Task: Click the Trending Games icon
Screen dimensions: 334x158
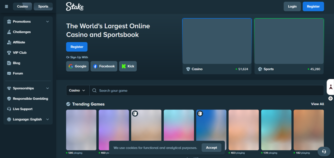Action: click(x=68, y=104)
